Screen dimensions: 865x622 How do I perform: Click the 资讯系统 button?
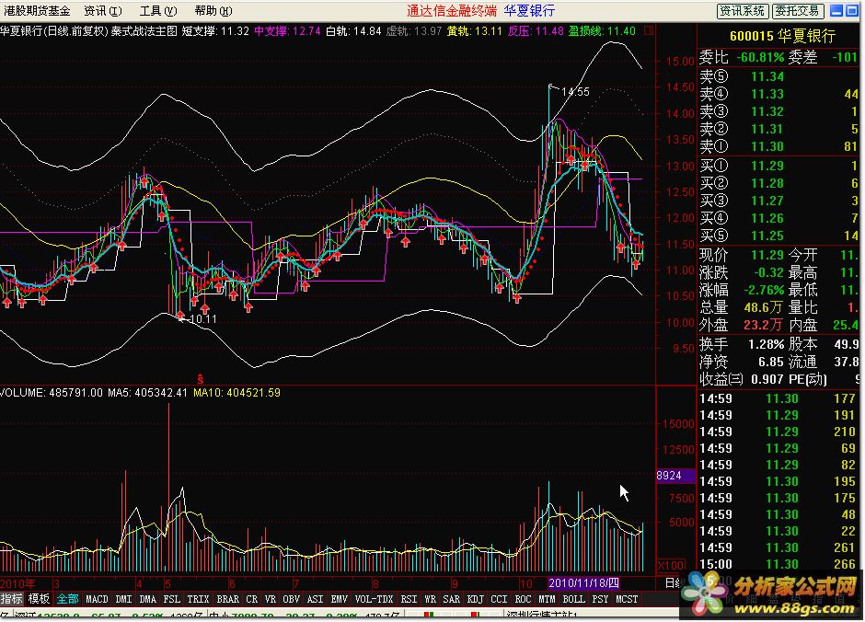(742, 10)
